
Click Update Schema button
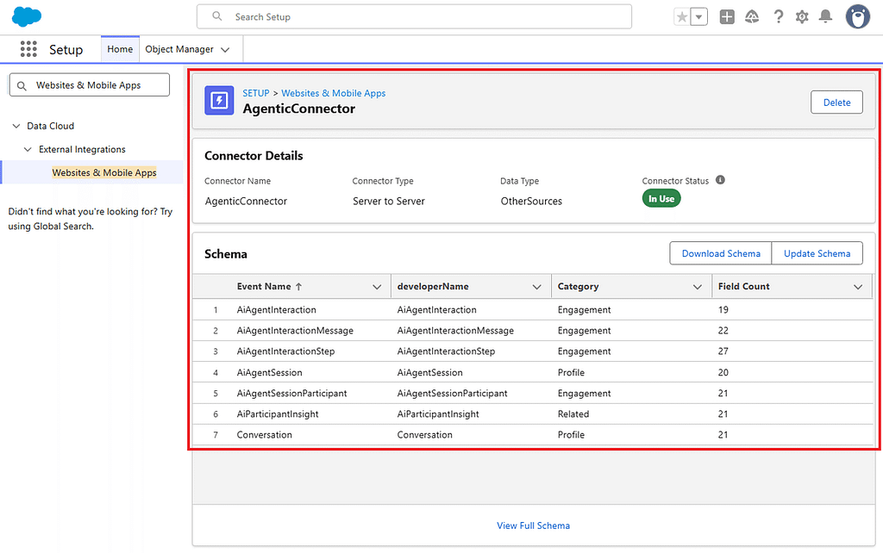pyautogui.click(x=817, y=253)
